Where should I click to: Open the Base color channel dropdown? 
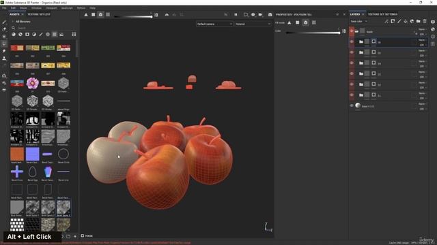click(359, 21)
